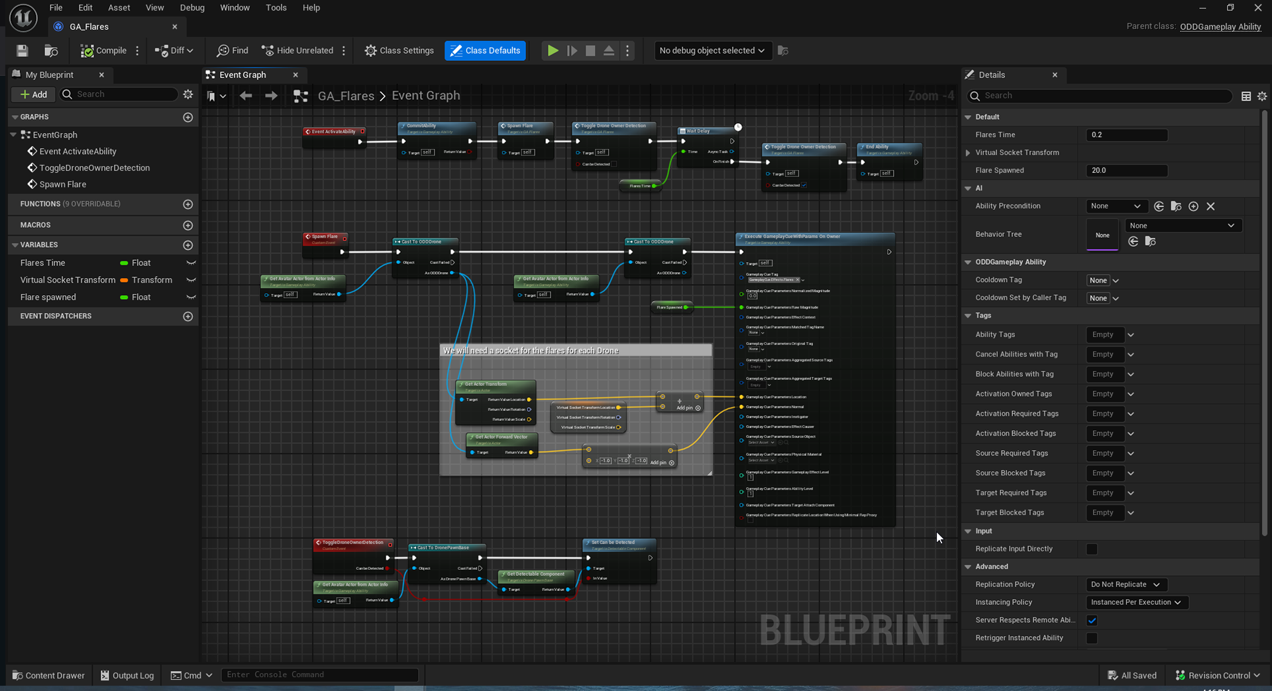Toggle Virtual Socket Transform variable visibility eye
This screenshot has width=1272, height=691.
191,281
